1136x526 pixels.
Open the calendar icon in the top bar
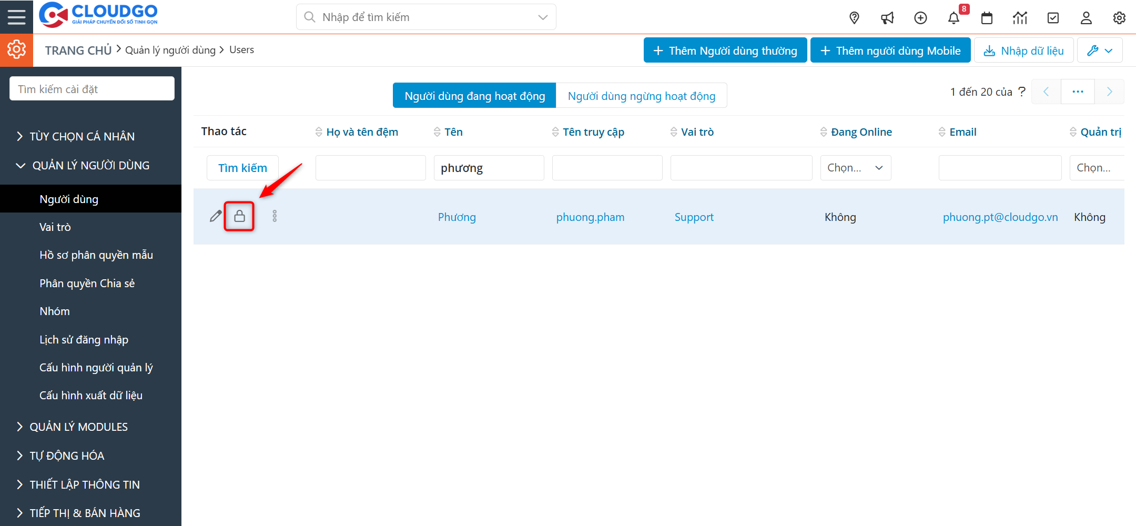[x=987, y=17]
